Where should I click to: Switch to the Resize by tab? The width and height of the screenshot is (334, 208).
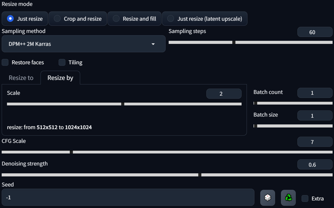point(60,78)
